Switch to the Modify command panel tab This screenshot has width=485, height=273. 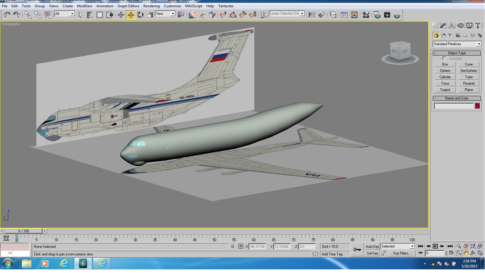(x=443, y=25)
